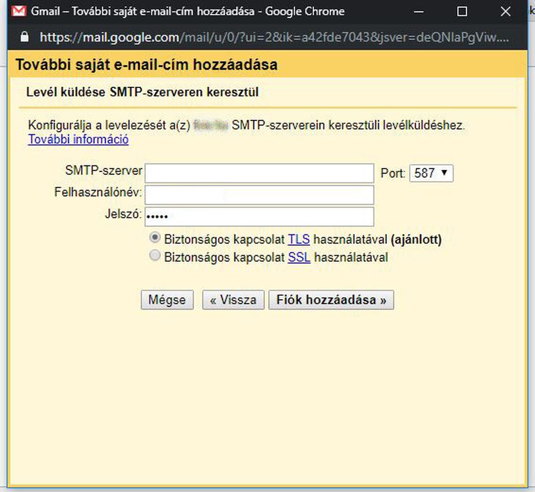Open the SSL hyperlink
535x492 pixels.
coord(299,257)
